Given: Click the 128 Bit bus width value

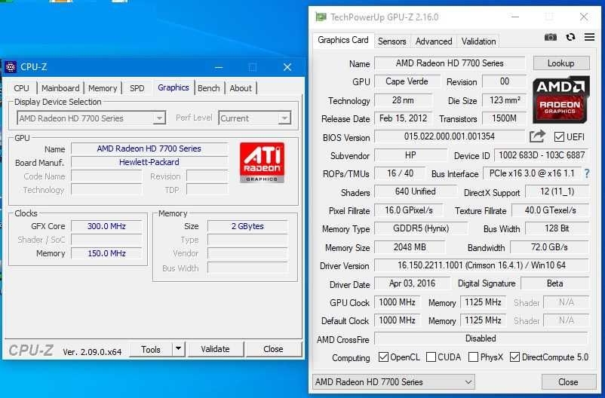Looking at the screenshot, I should pyautogui.click(x=557, y=228).
